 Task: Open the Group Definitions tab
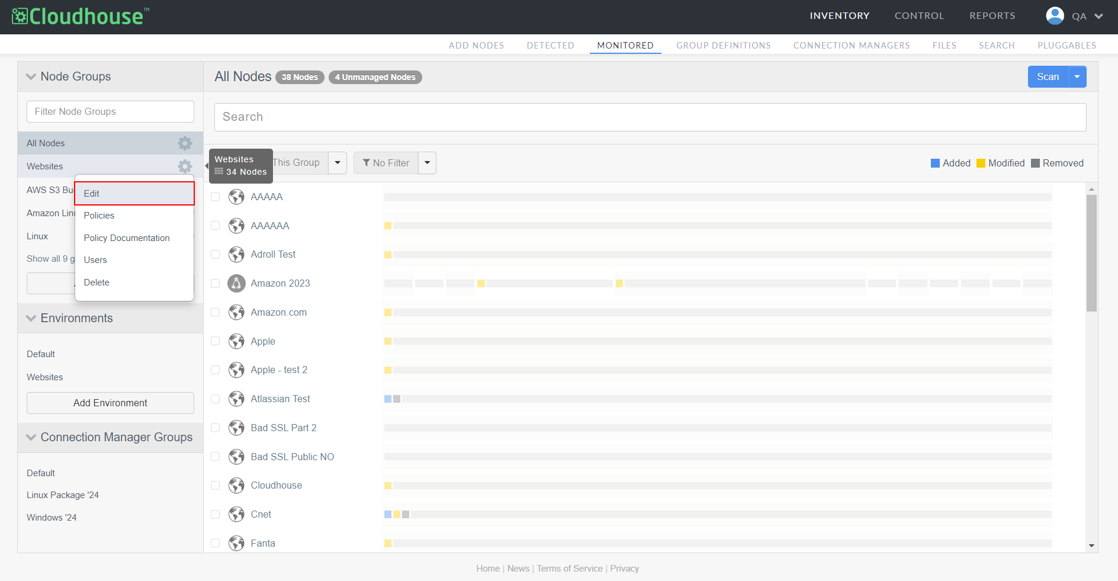click(724, 46)
